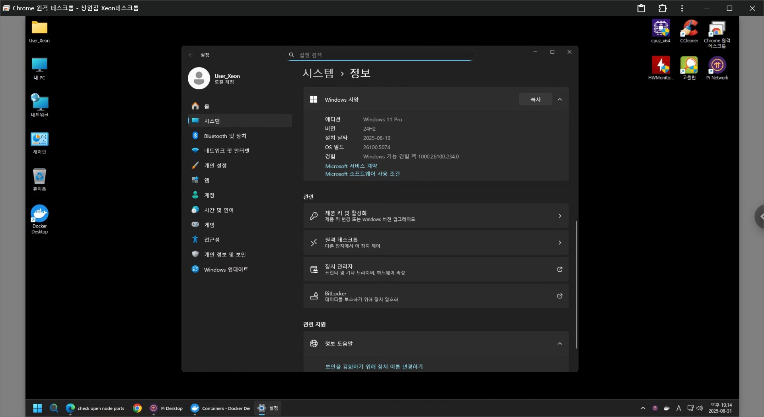Launch Pi Network desktop shortcut
Viewport: 764px width, 417px height.
click(x=717, y=68)
